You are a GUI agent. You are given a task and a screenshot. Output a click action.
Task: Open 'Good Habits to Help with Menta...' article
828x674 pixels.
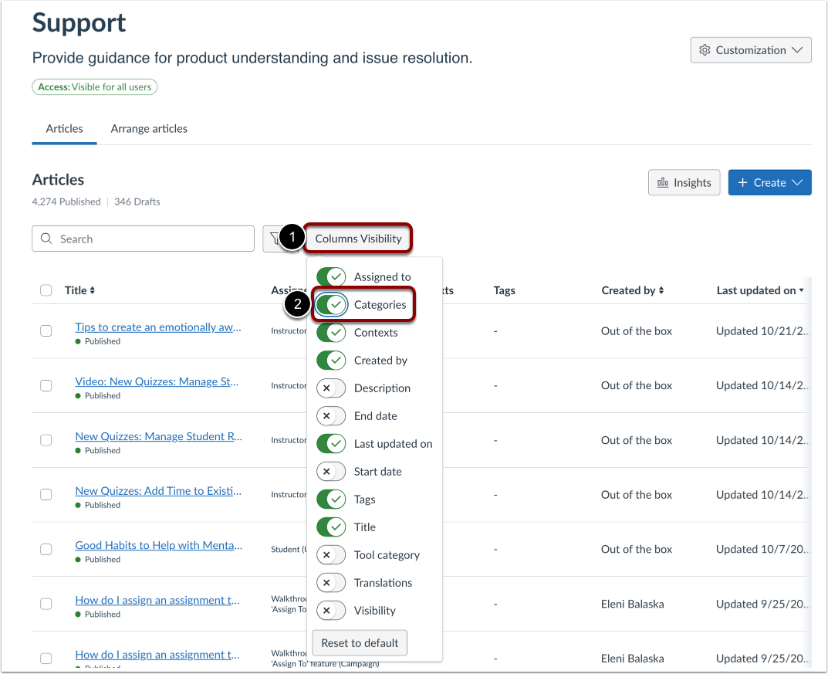pyautogui.click(x=158, y=545)
